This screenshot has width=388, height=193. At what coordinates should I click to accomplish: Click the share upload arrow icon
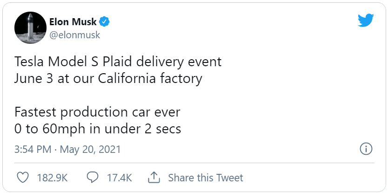click(x=154, y=178)
